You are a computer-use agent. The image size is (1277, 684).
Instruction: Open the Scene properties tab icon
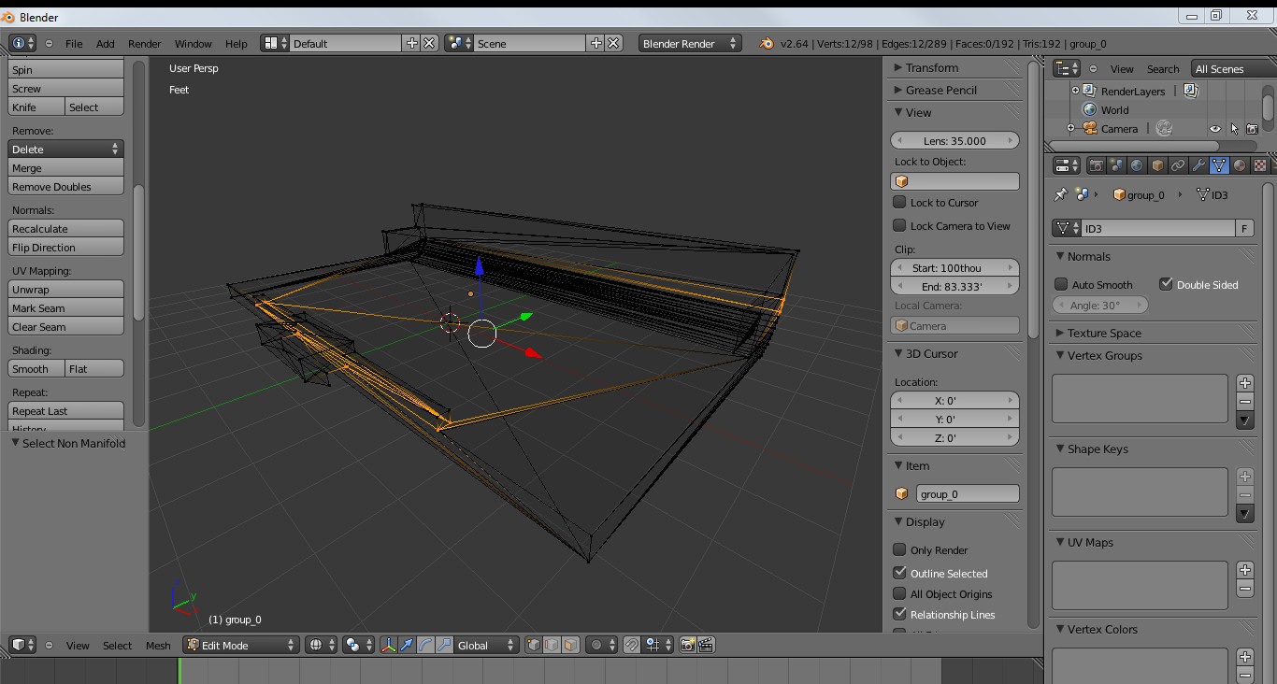pos(1116,165)
